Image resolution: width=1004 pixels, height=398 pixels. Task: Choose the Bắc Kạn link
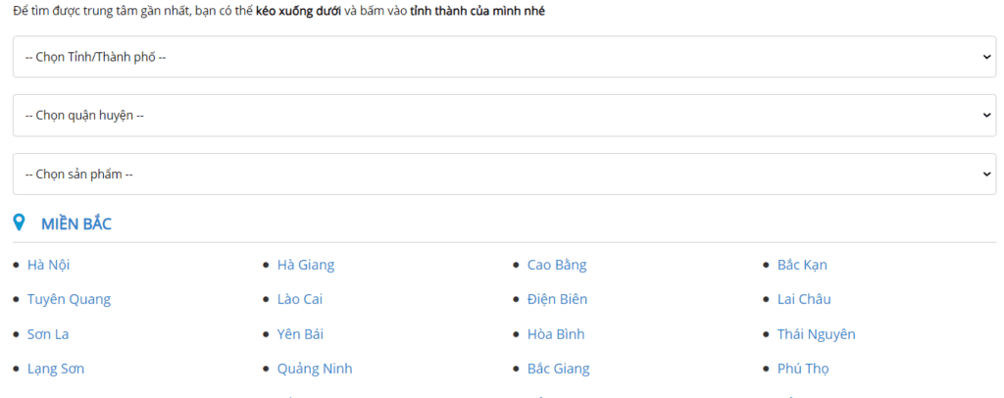pyautogui.click(x=802, y=265)
